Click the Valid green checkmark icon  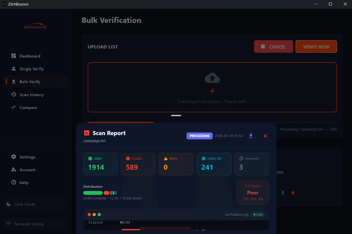(90, 158)
